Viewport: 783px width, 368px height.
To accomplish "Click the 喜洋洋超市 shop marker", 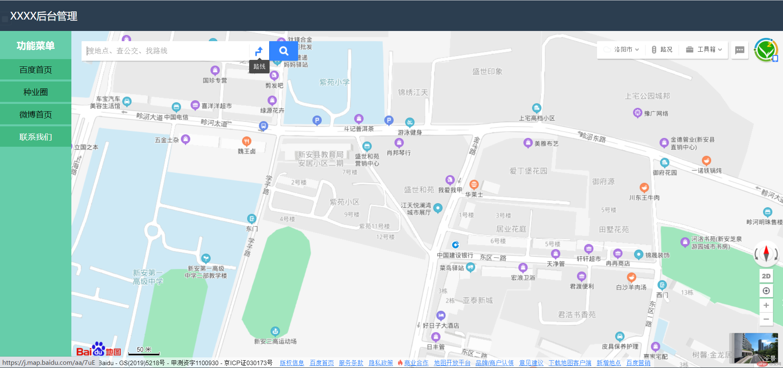I will click(195, 105).
